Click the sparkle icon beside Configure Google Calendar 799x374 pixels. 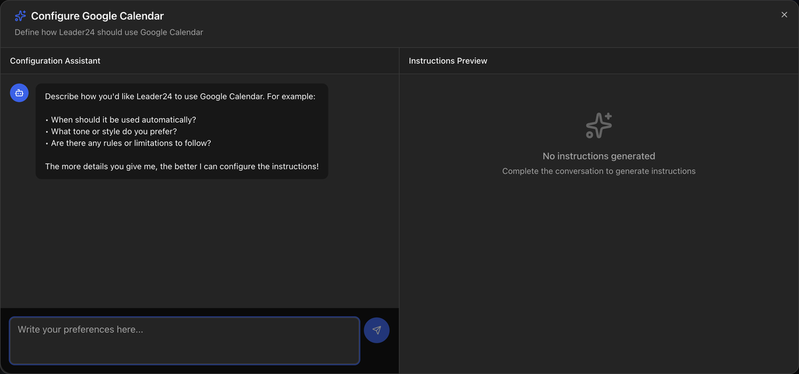pos(21,16)
